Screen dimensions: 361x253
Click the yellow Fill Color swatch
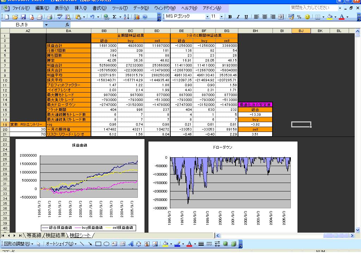(330, 17)
